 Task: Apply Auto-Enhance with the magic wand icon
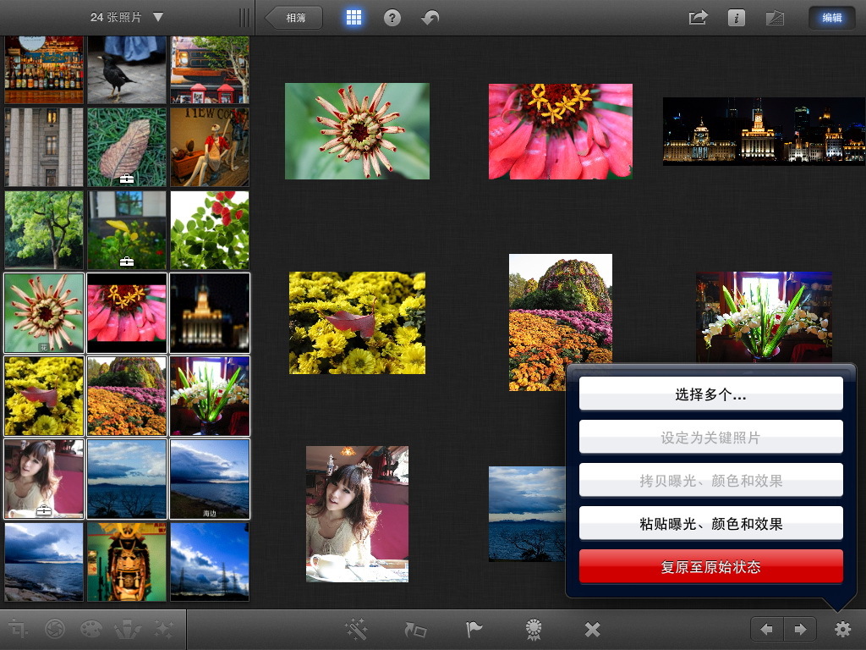tap(356, 630)
